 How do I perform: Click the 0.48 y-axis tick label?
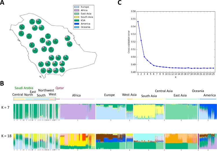pyautogui.click(x=133, y=72)
